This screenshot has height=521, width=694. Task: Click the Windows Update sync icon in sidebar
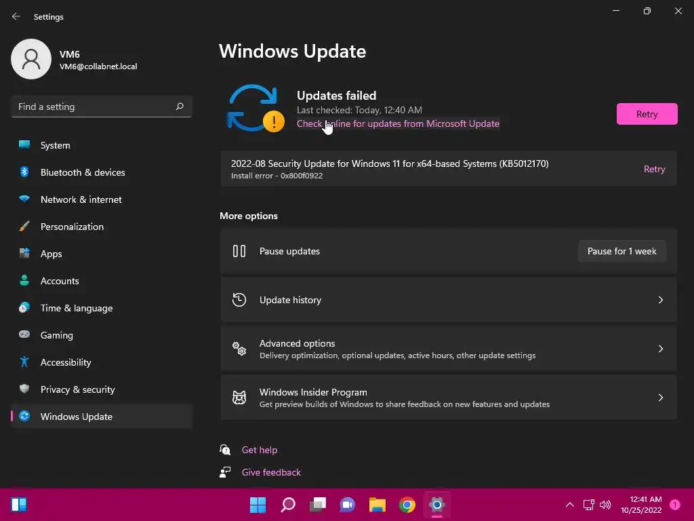(x=24, y=416)
